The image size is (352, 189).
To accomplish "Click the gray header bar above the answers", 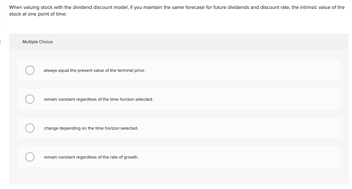I will 179,42.
